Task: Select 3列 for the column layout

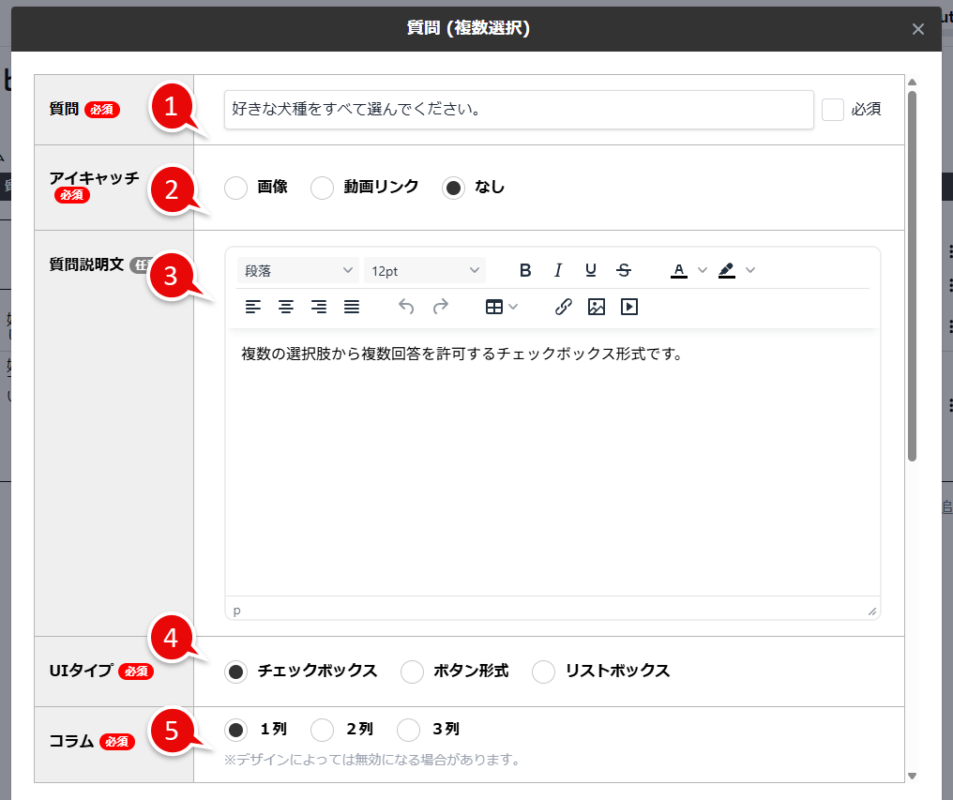Action: 408,730
